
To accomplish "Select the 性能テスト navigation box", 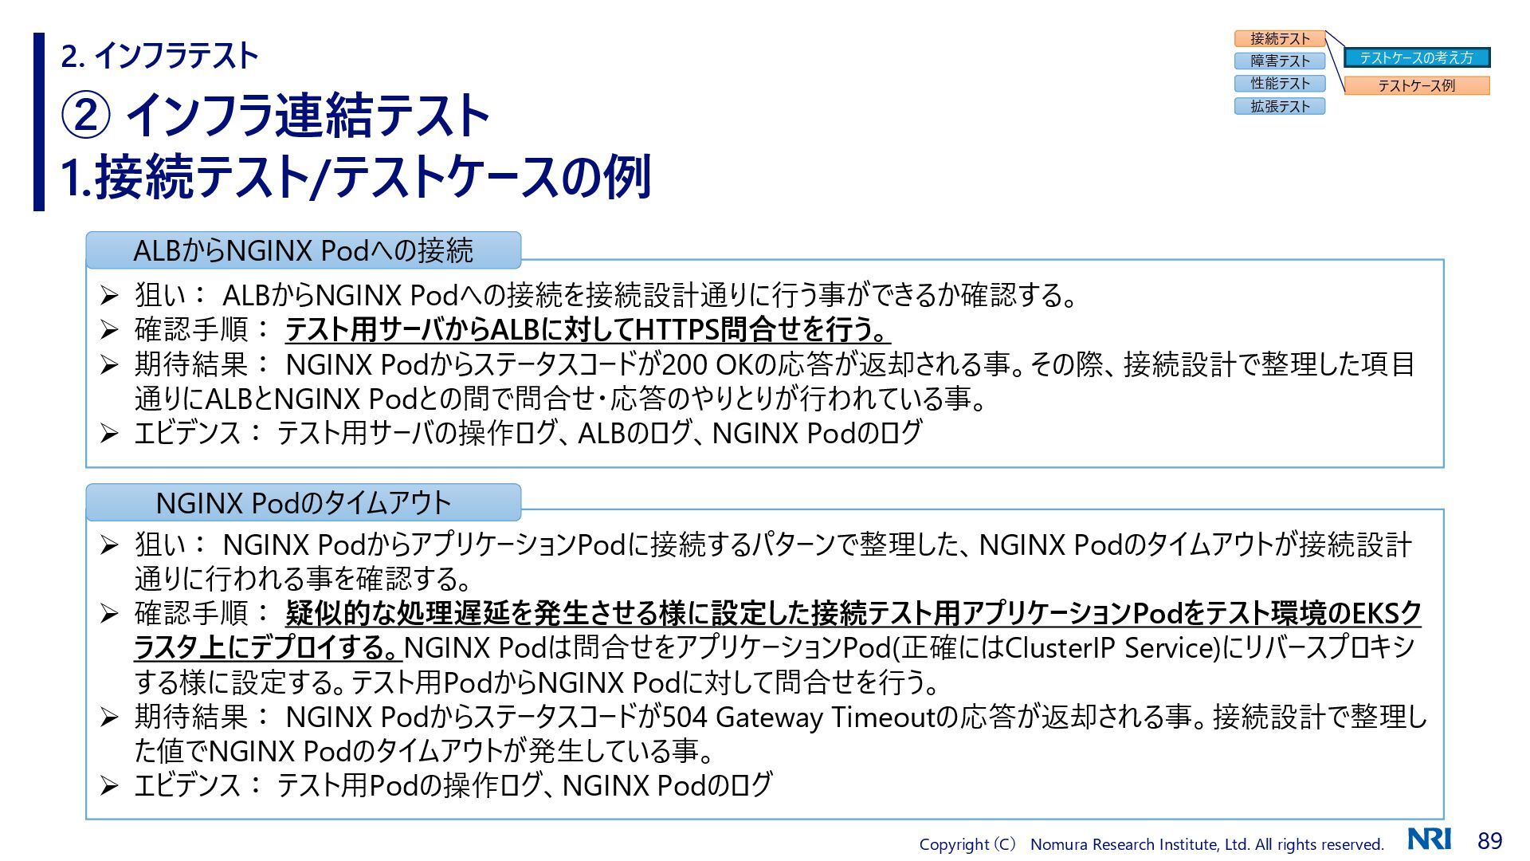I will (x=1279, y=83).
